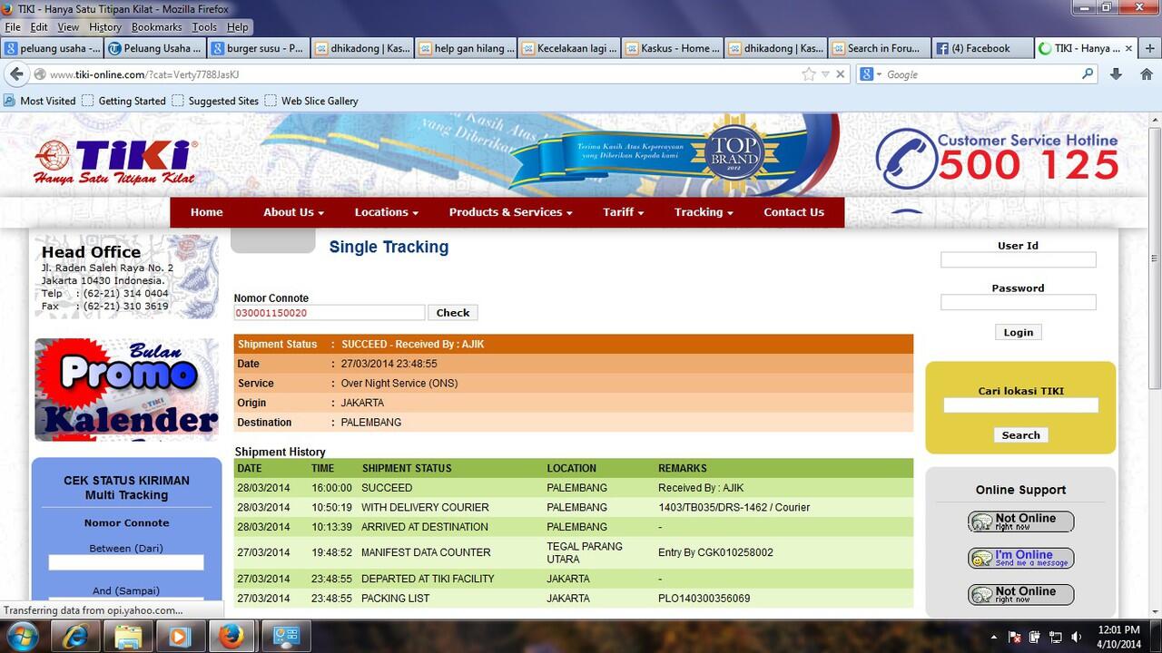Open the Action Center flag tray icon
1162x653 pixels.
pyautogui.click(x=1016, y=637)
